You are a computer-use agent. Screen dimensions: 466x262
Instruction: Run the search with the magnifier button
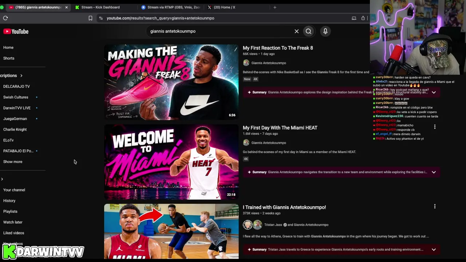tap(308, 31)
